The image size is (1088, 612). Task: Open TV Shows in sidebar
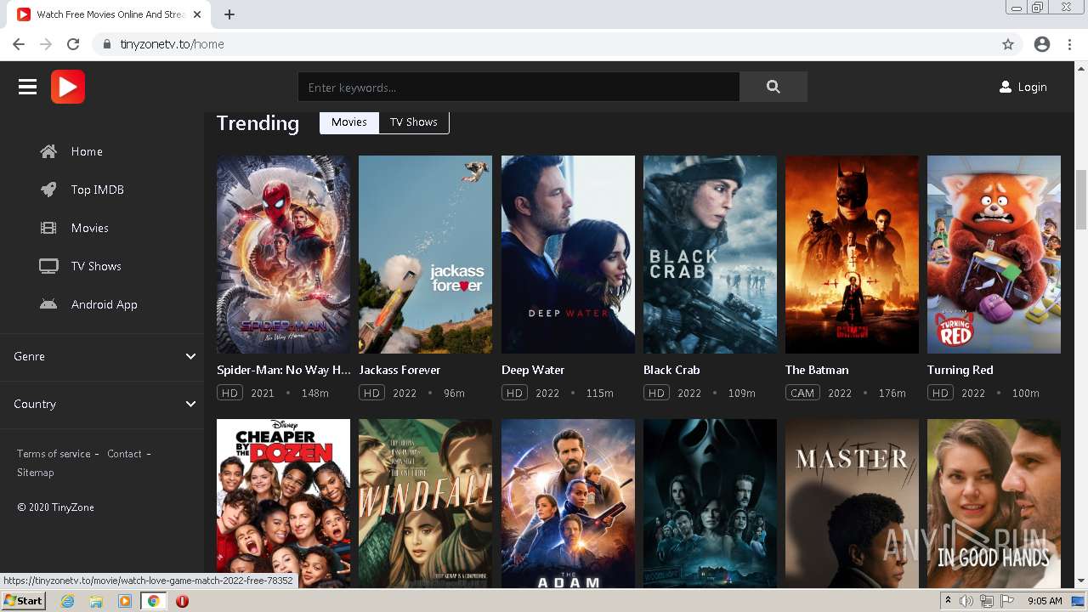tap(96, 266)
